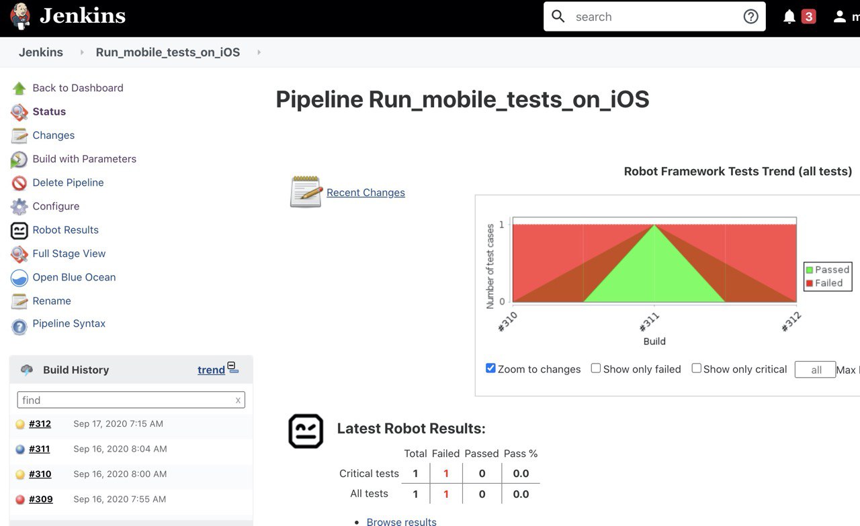This screenshot has width=860, height=526.
Task: Collapse the Build History panel toggle
Action: tap(232, 367)
